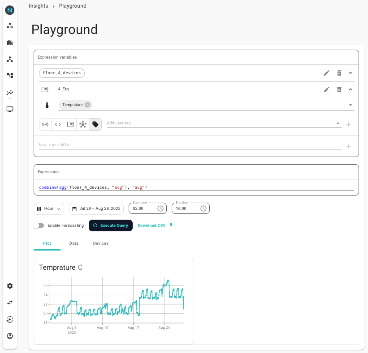Click the Insights breadcrumb link
368x353 pixels.
pos(38,6)
